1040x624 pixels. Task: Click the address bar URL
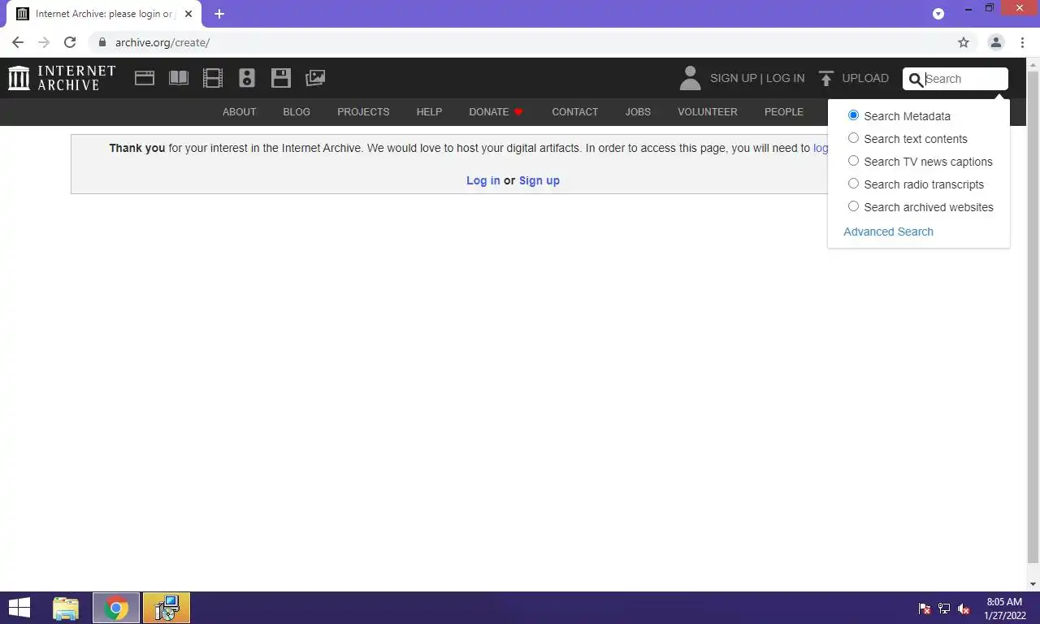pos(162,42)
